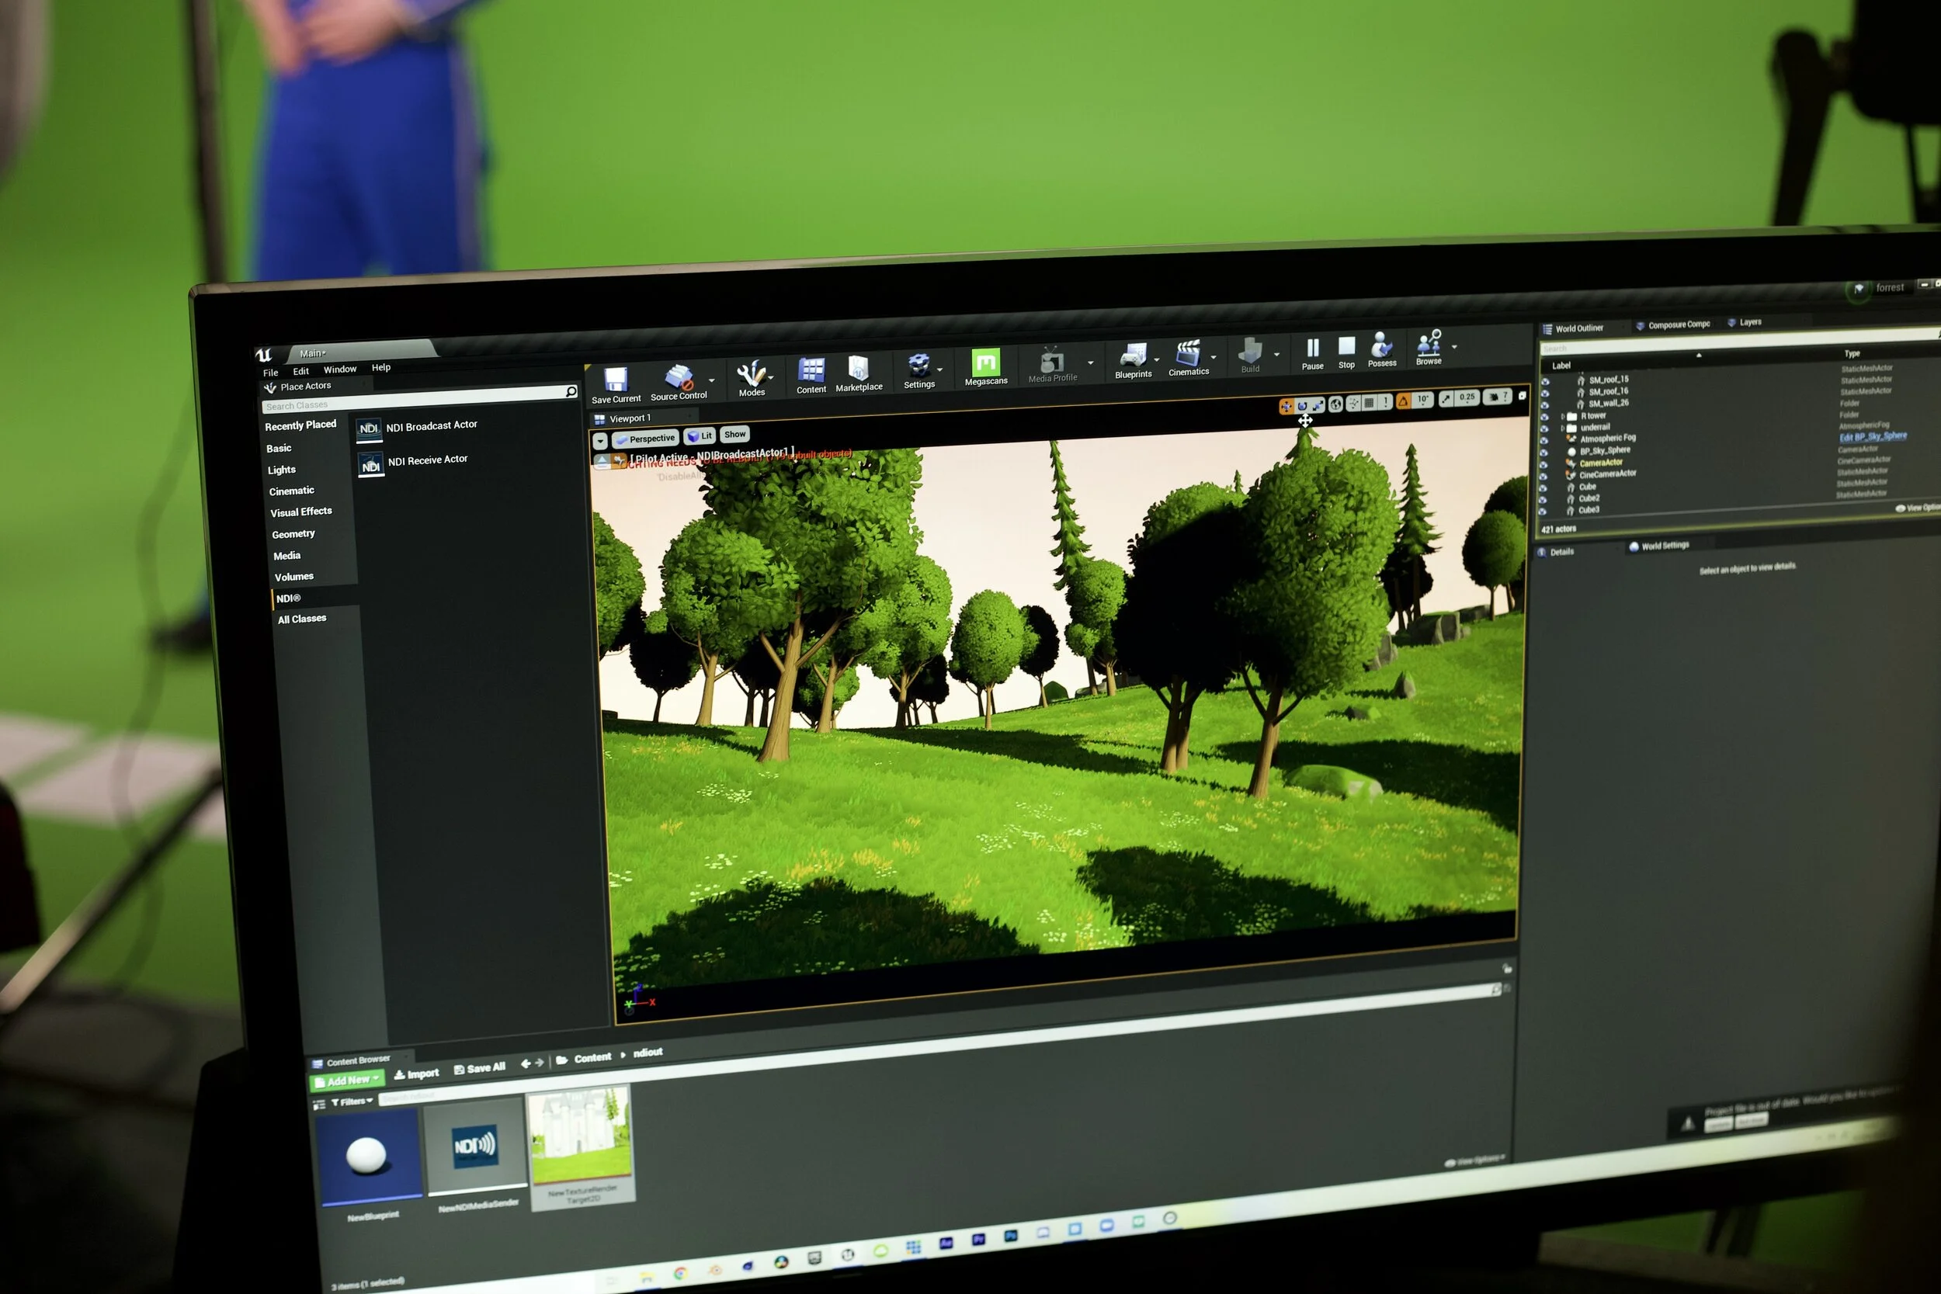
Task: Click the Add New button in Content Browser
Action: click(347, 1081)
